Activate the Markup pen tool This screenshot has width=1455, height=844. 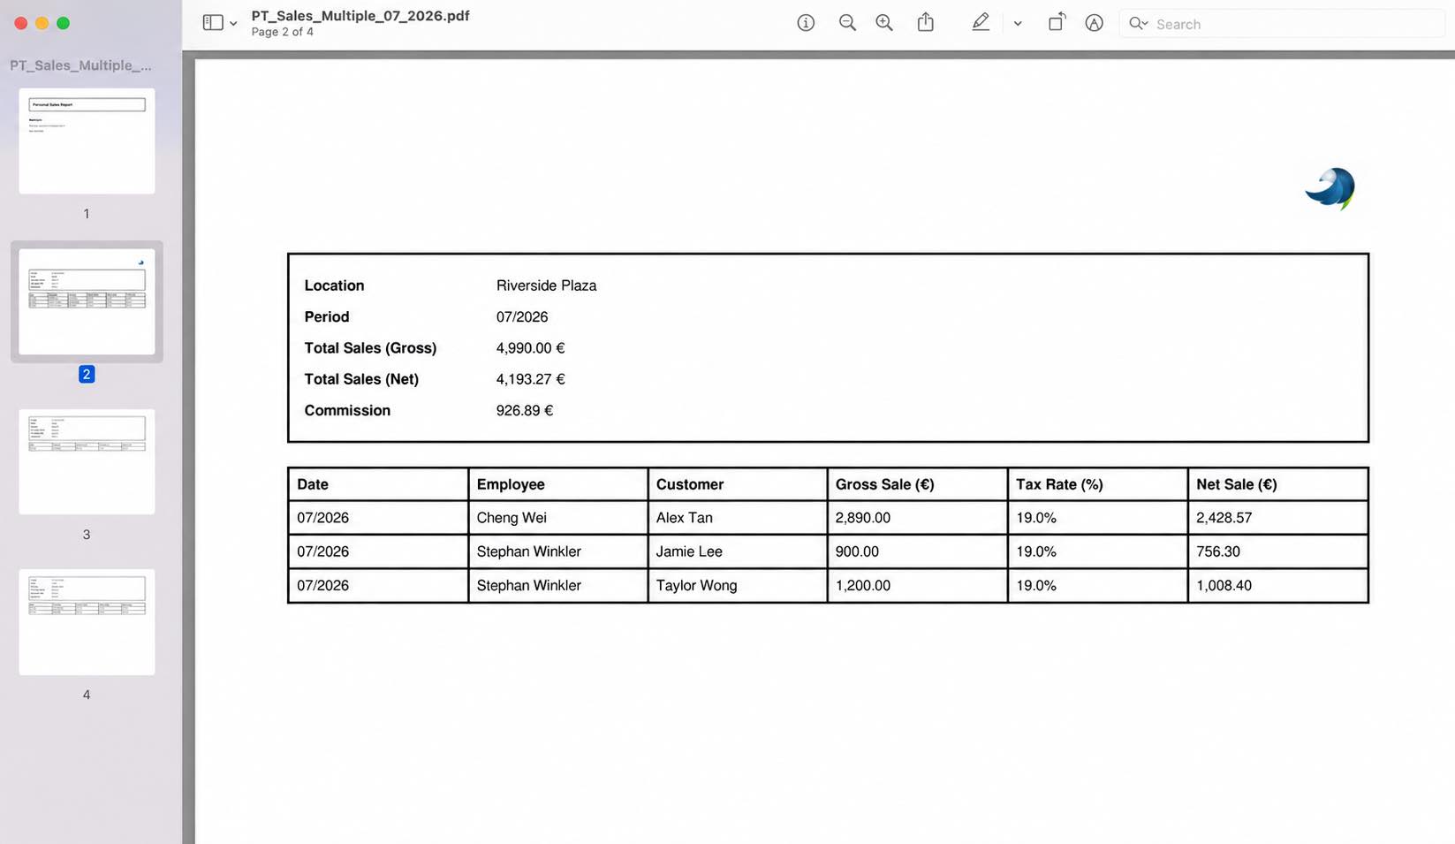(x=981, y=23)
